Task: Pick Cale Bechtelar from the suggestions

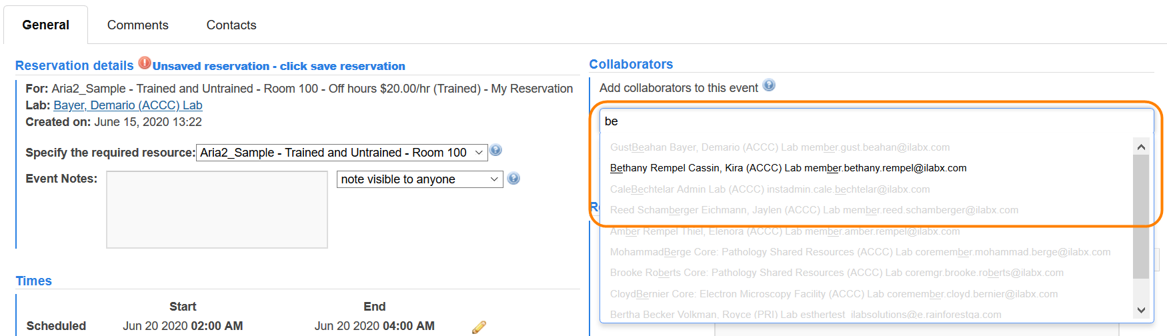Action: click(x=770, y=189)
